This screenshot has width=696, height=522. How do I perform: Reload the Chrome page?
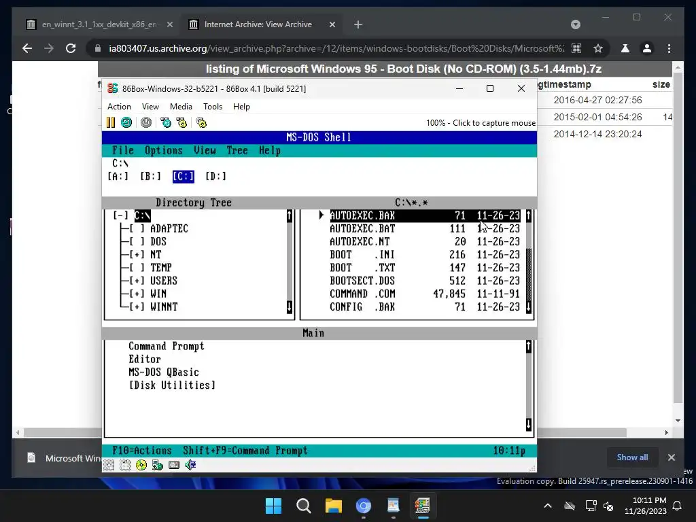(71, 48)
